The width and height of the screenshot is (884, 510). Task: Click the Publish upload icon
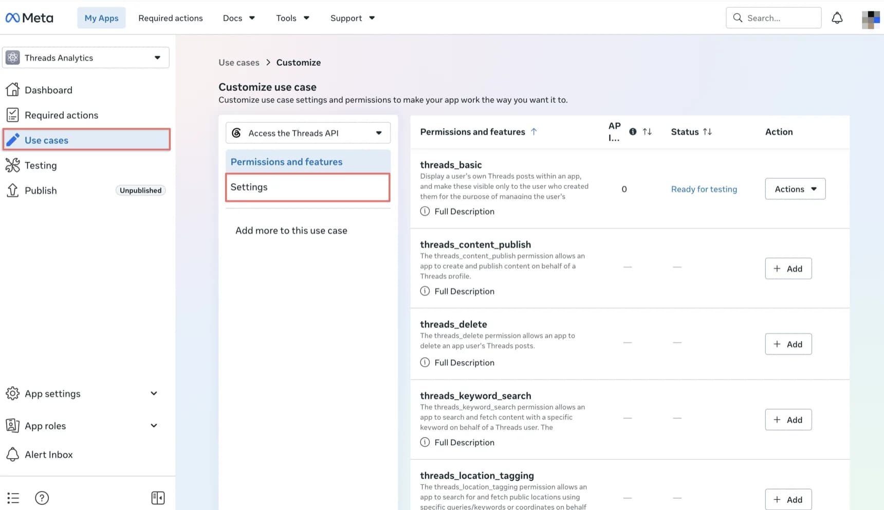(13, 190)
